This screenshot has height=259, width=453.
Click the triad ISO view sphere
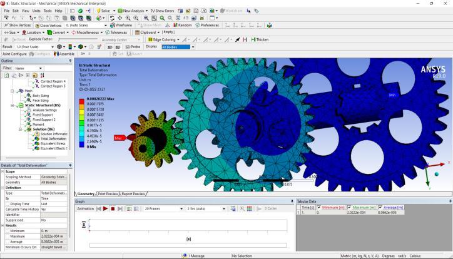click(437, 174)
